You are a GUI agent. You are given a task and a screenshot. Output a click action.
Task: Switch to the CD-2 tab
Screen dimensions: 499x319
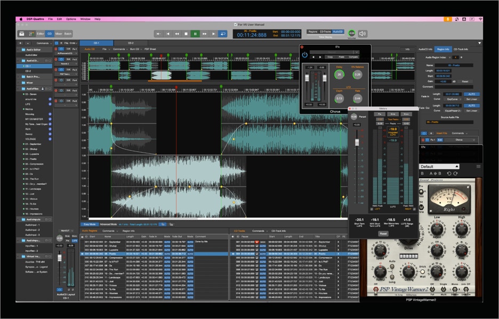[131, 43]
